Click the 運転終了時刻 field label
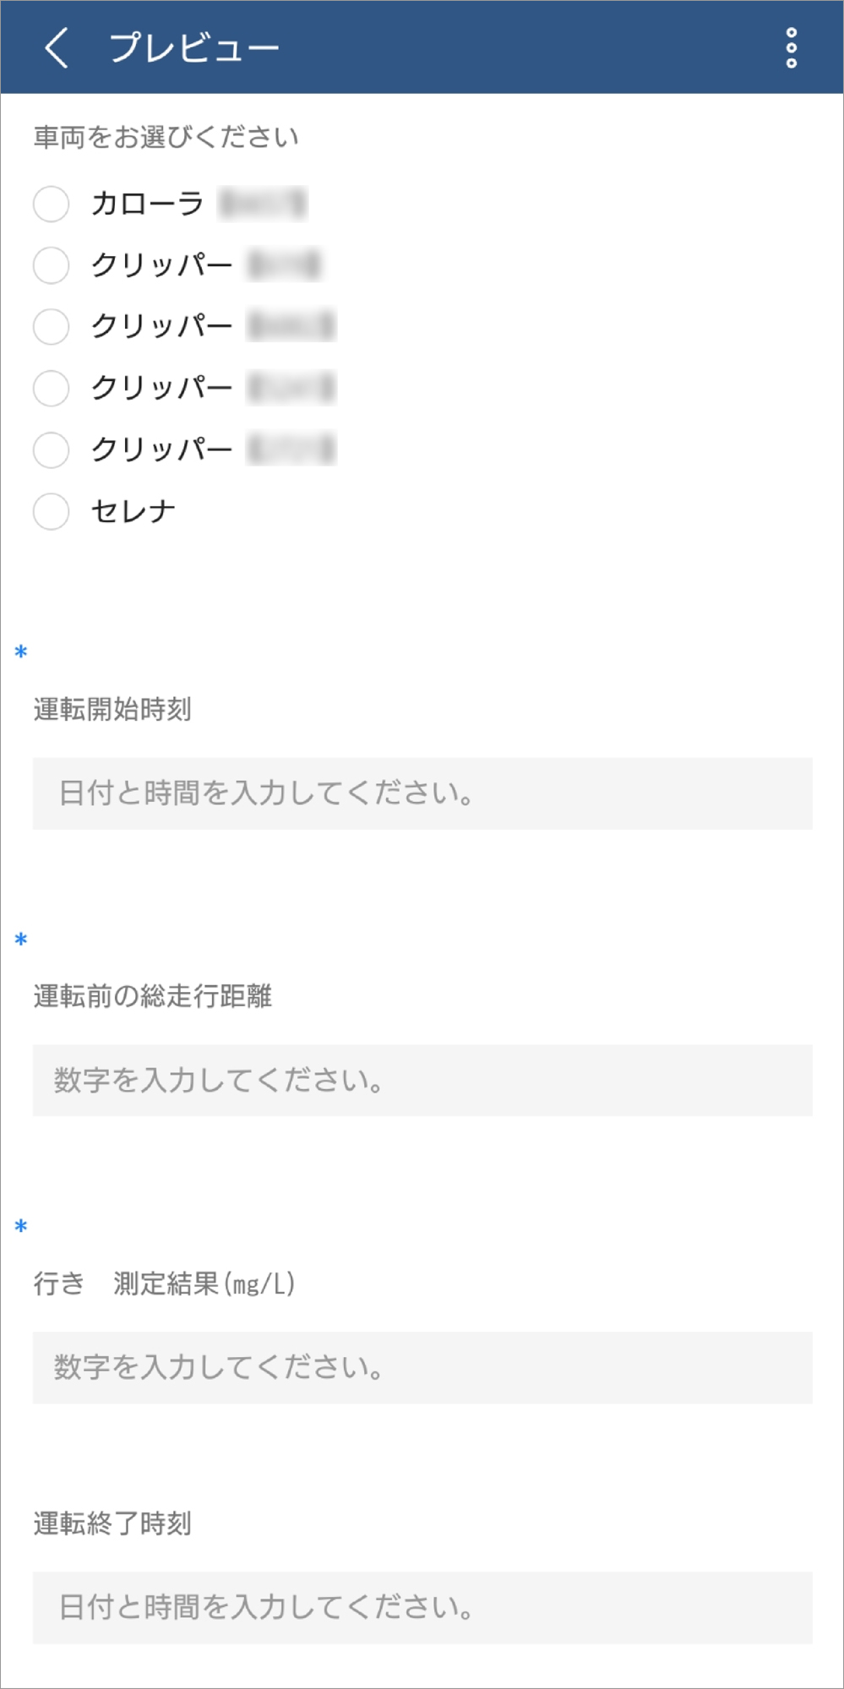 112,1523
